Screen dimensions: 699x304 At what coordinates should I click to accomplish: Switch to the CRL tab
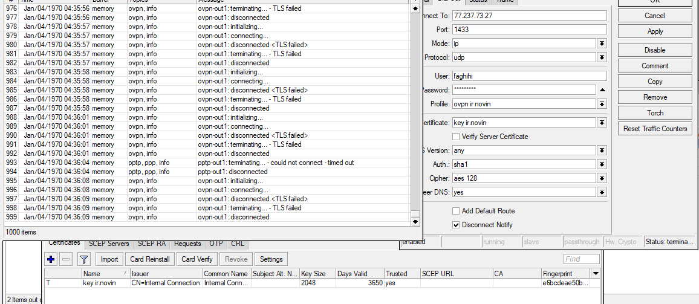coord(238,244)
